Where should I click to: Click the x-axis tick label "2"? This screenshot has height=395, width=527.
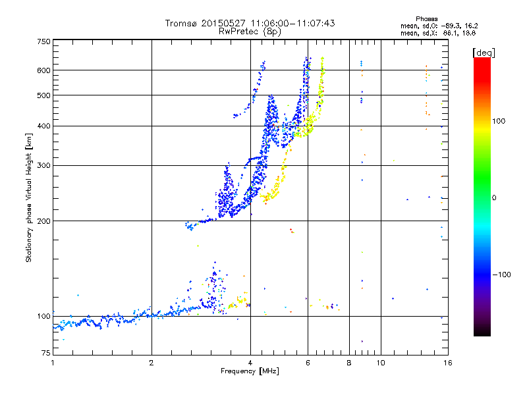152,363
